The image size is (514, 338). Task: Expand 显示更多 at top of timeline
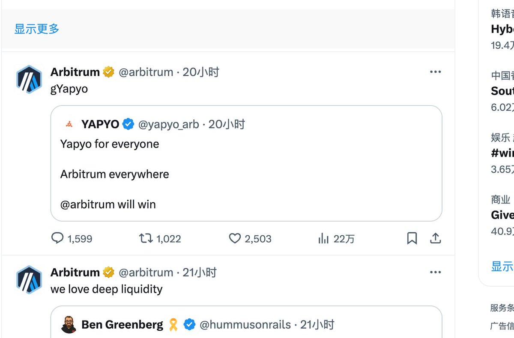(x=37, y=29)
